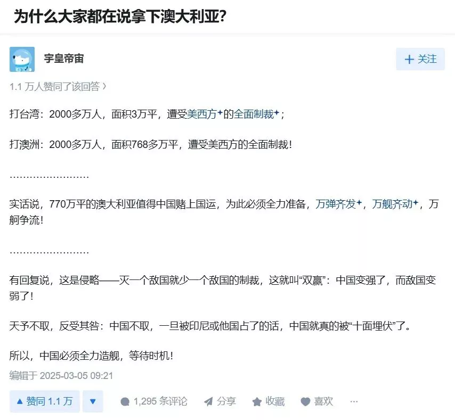The height and width of the screenshot is (420, 455).
Task: Open the 宇皇帝宙 user avatar
Action: 22,59
